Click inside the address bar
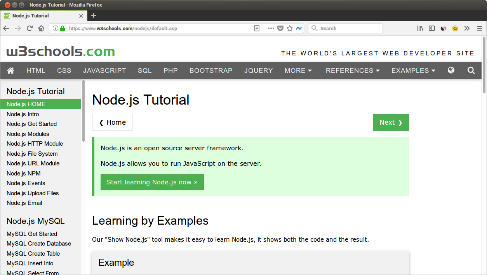Image resolution: width=487 pixels, height=275 pixels. (155, 28)
